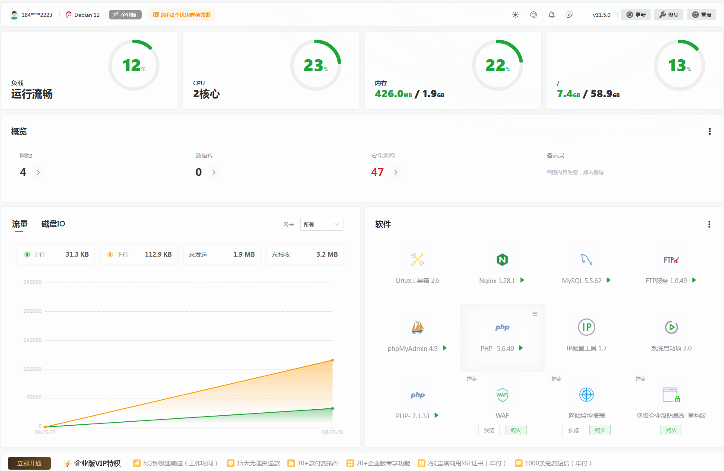Toggle the 上行 upload series indicator

tap(27, 255)
